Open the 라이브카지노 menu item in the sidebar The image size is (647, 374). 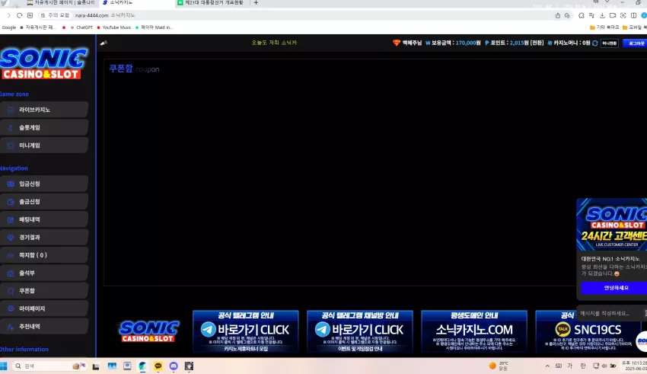[x=43, y=110]
